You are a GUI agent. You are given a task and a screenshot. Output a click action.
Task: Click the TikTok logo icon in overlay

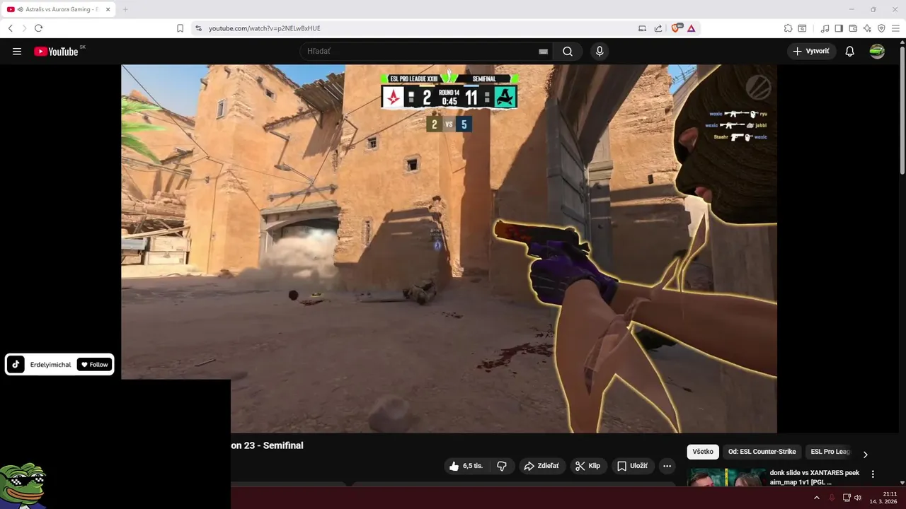17,365
